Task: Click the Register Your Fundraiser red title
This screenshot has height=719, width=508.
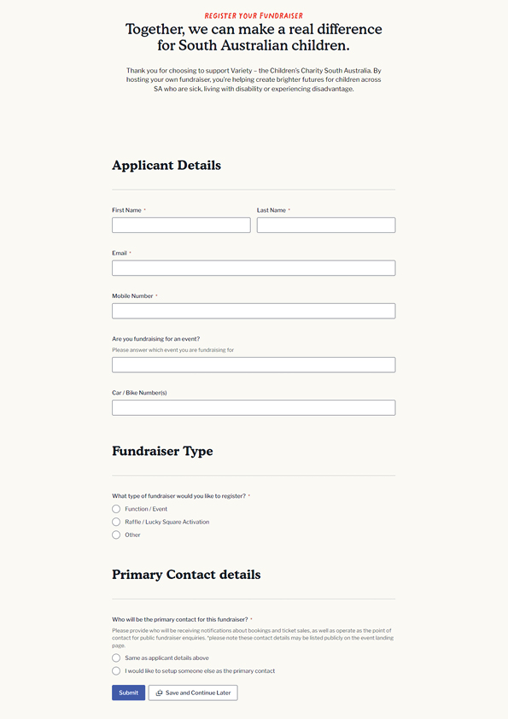Action: pos(254,15)
